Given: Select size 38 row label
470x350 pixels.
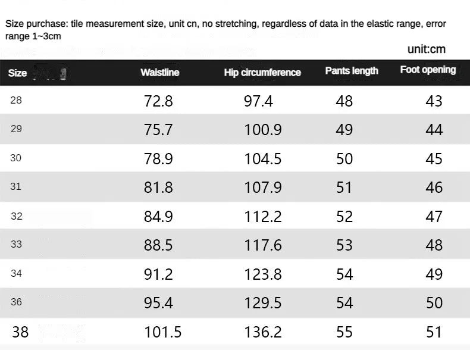Looking at the screenshot, I should [x=20, y=332].
